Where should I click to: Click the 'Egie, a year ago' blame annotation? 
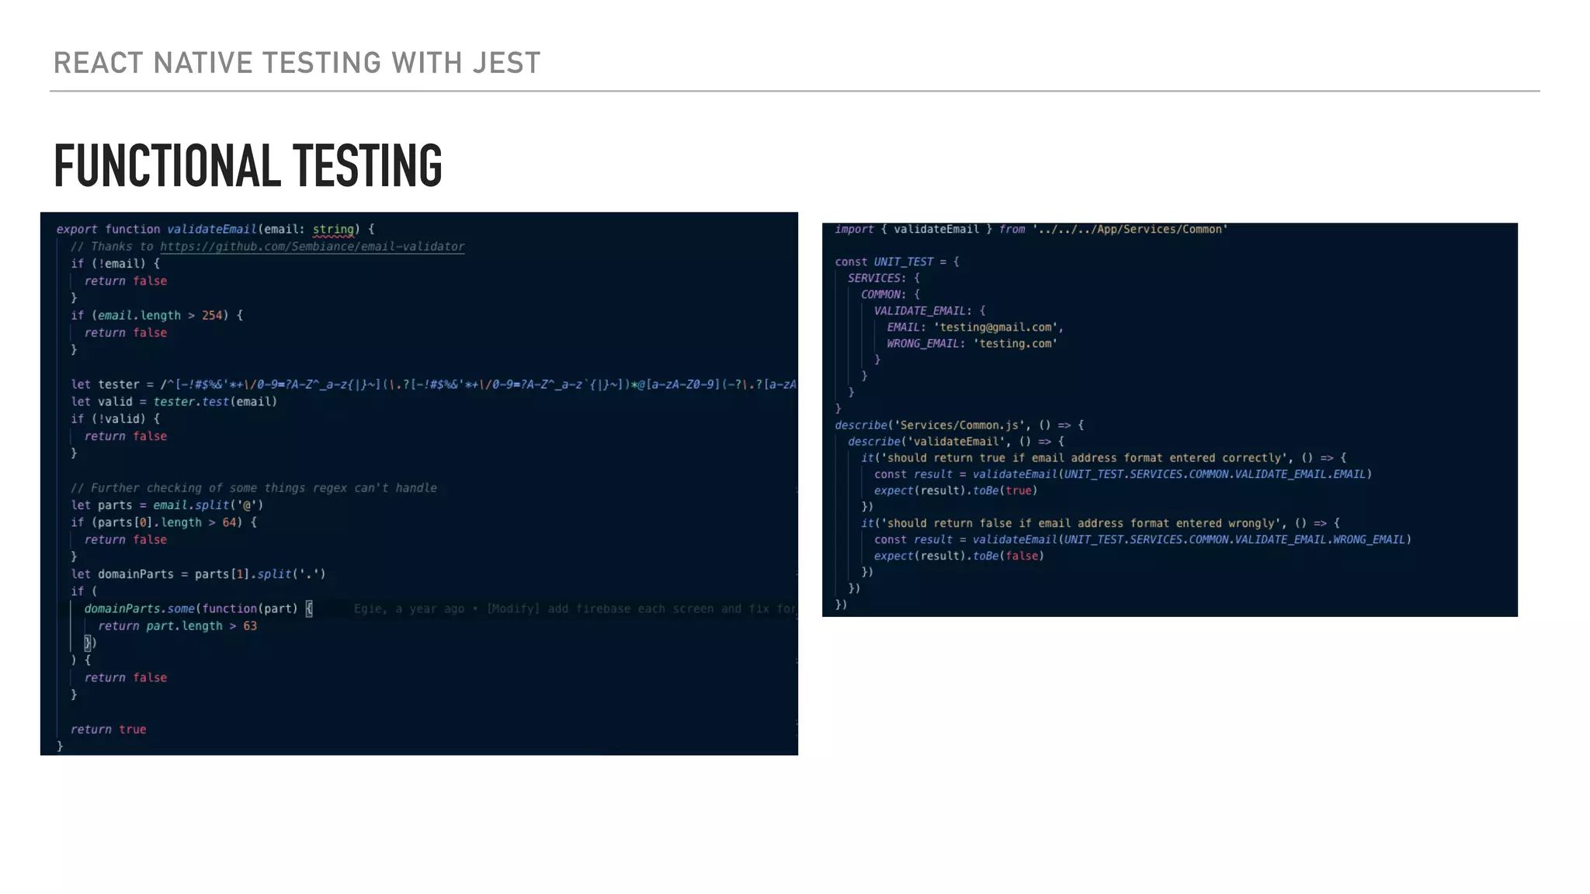[x=575, y=608]
